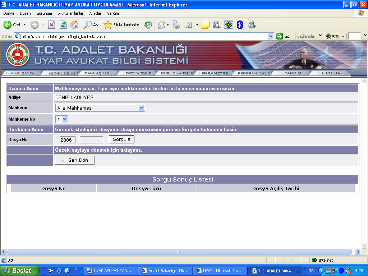Screen dimensions: 368x276
Task: Open the PROGRAM YÜKLE tab
Action: click(253, 73)
